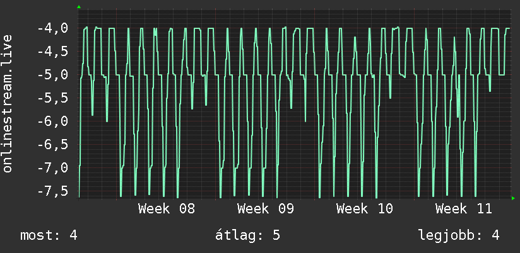The width and height of the screenshot is (520, 253).
Task: Click the 'Week 08' x-axis label
Action: pyautogui.click(x=167, y=209)
